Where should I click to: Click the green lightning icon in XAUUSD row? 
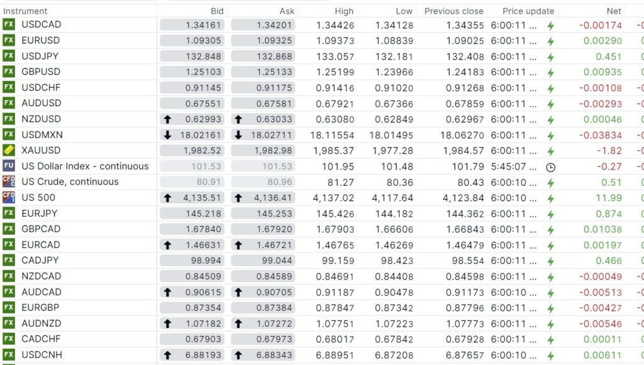[x=551, y=151]
